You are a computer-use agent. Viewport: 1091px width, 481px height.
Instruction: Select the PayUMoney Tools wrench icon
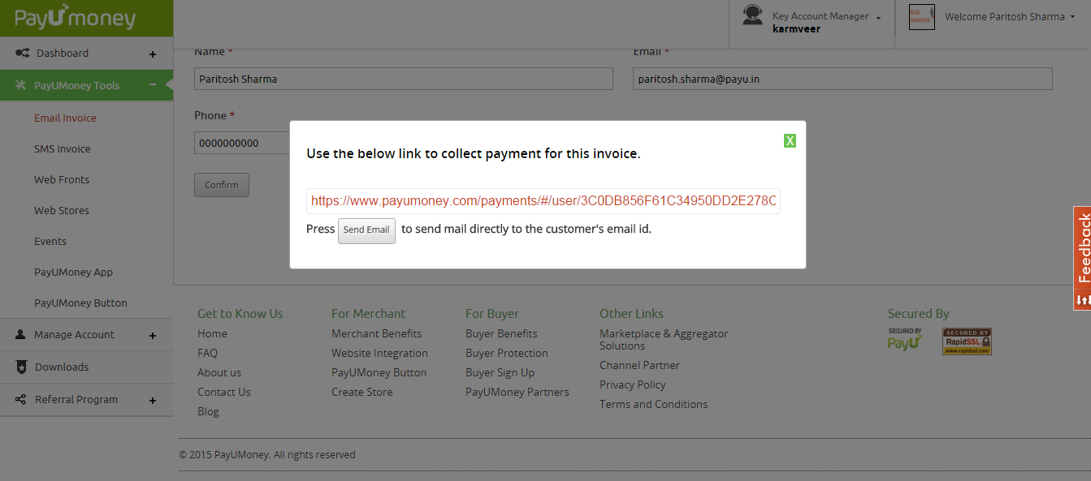[x=19, y=84]
